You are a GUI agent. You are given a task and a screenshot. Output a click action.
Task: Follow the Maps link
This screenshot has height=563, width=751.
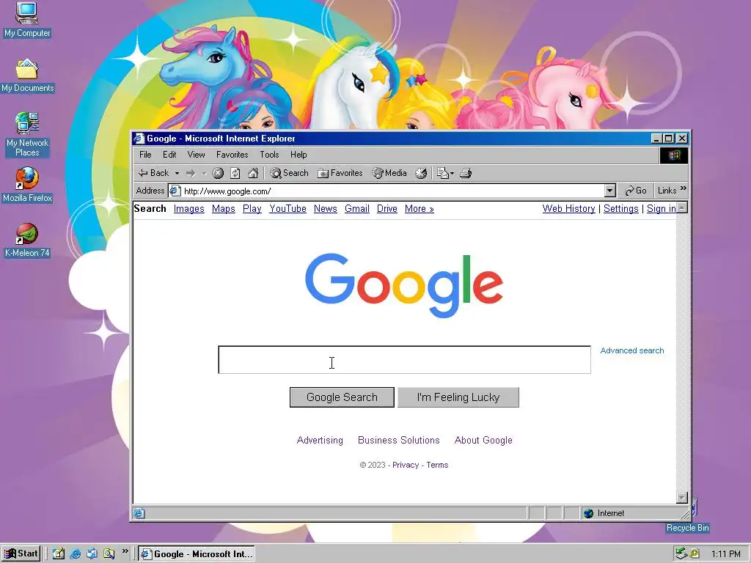point(223,209)
